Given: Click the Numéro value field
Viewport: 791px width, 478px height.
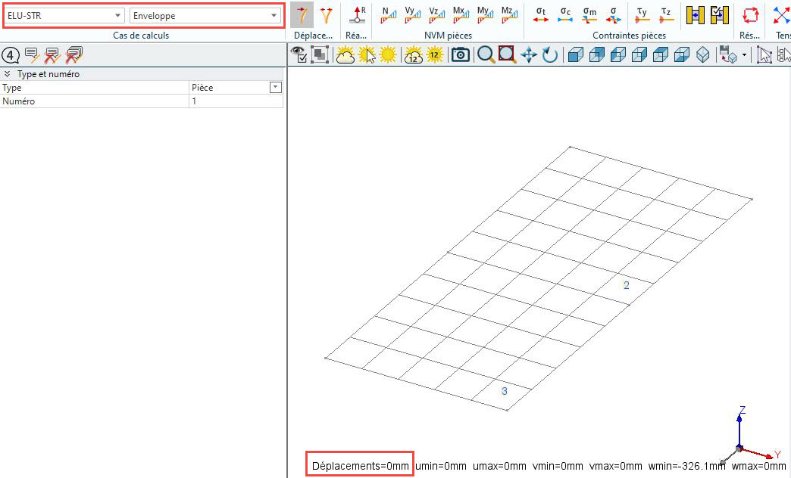Looking at the screenshot, I should pos(235,101).
